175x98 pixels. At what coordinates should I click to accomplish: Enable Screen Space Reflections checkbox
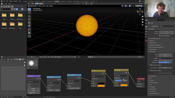coord(150,47)
